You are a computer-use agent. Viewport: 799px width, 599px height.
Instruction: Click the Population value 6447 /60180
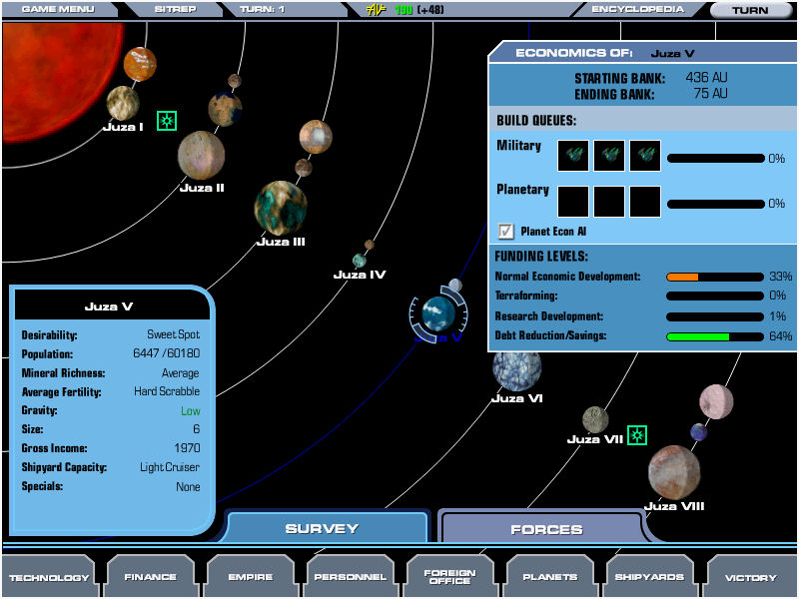point(166,353)
